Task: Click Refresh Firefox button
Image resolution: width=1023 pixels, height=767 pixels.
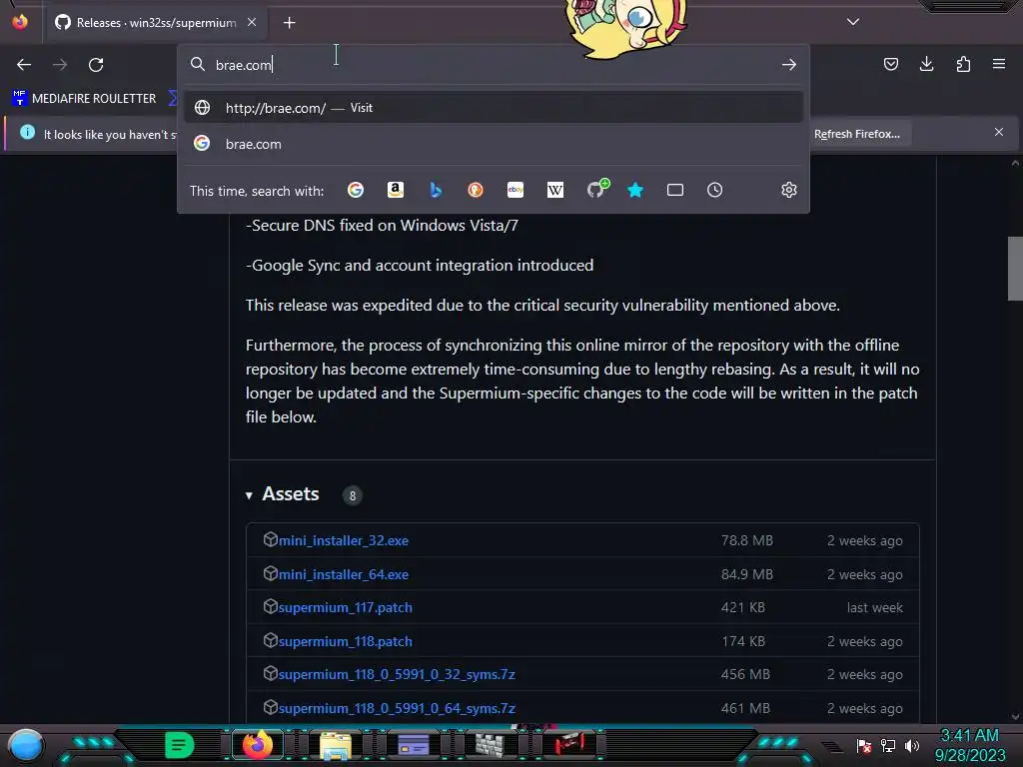Action: click(x=856, y=134)
